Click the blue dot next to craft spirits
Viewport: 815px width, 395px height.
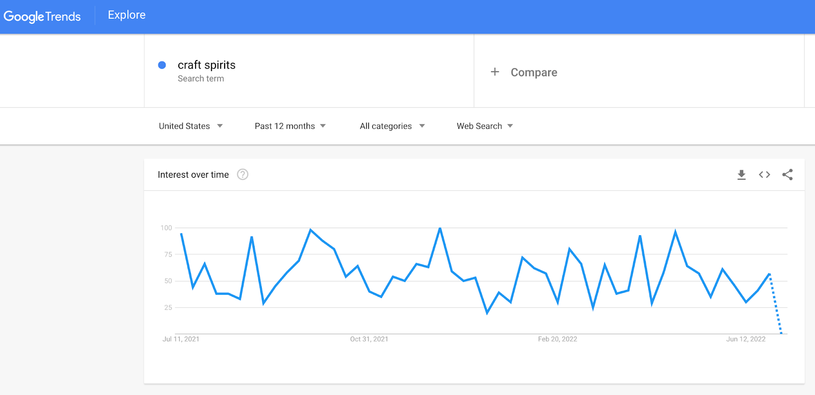coord(162,65)
